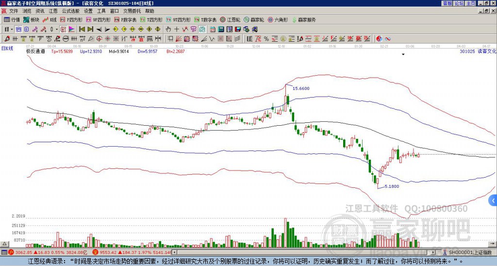Open the 六角形 hexagon tool
This screenshot has height=266, width=497.
[278, 19]
